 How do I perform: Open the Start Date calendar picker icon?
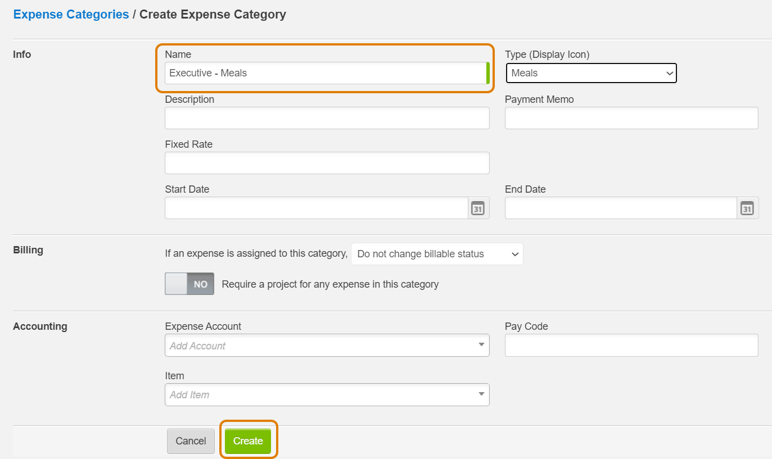point(478,208)
